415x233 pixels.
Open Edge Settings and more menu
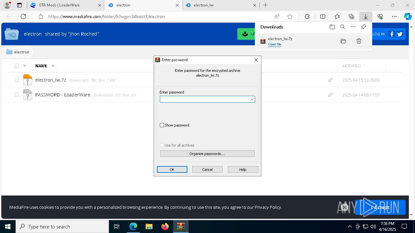click(394, 17)
